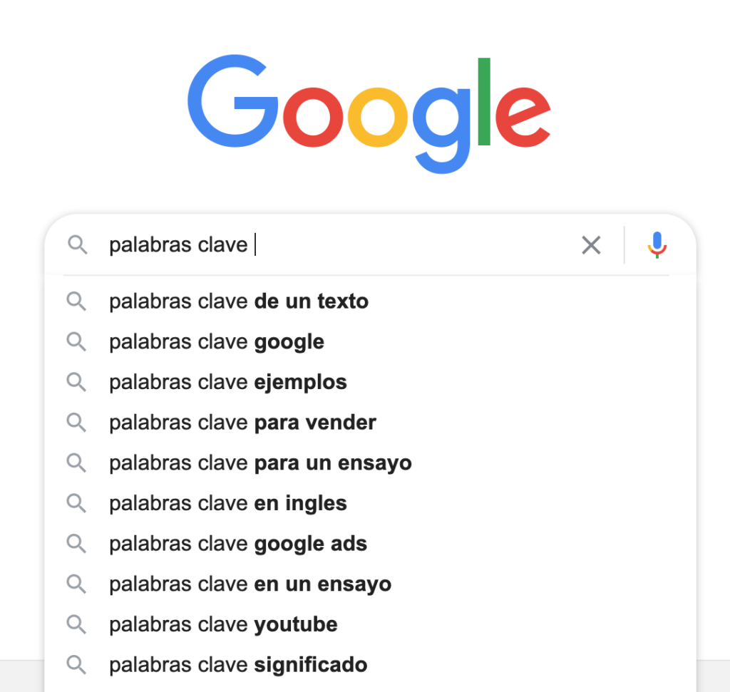Viewport: 730px width, 692px height.
Task: Click magnifier icon beside 'de un texto' suggestion
Action: [76, 301]
